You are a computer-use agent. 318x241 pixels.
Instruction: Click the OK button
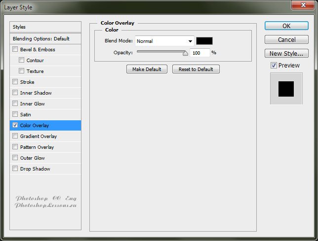pyautogui.click(x=286, y=26)
